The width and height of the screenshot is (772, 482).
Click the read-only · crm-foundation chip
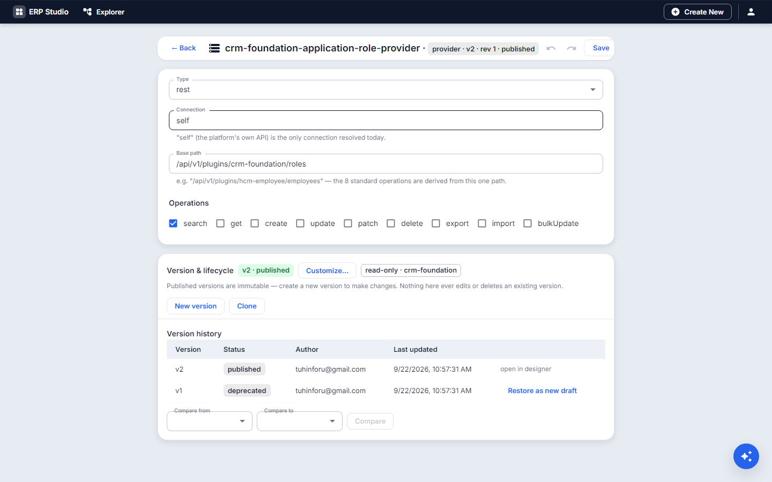point(411,270)
